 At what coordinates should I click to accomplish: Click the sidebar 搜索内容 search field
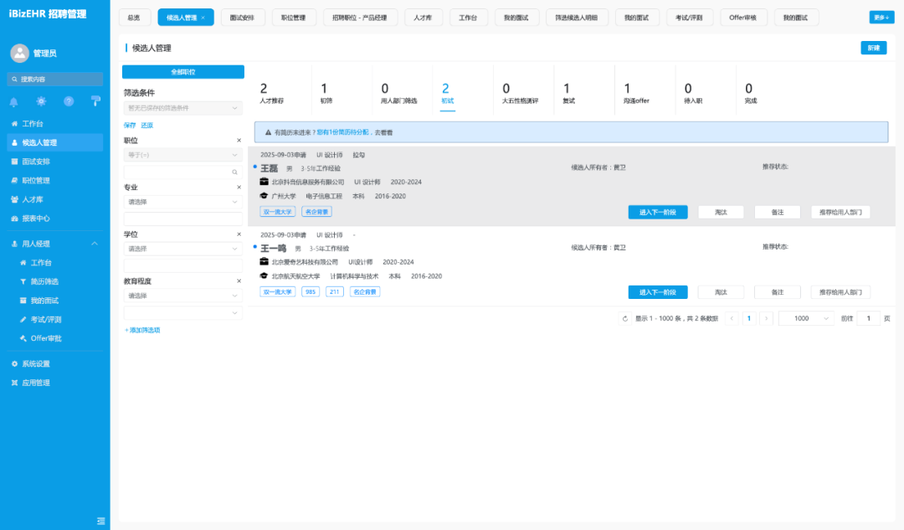tap(55, 79)
